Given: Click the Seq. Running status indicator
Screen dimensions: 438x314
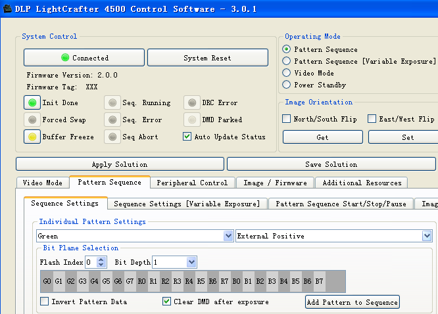Looking at the screenshot, I should pos(112,102).
